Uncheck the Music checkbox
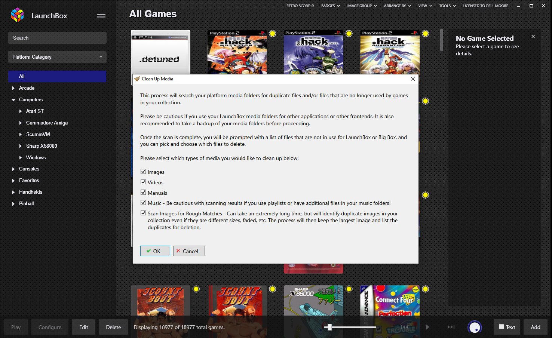This screenshot has width=552, height=338. [x=143, y=203]
